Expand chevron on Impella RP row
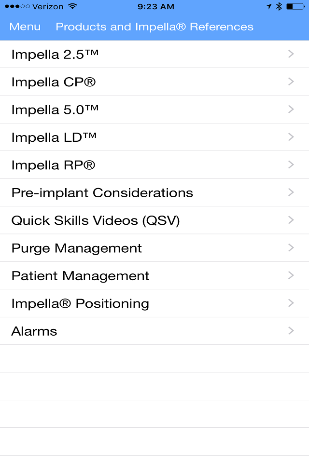 [x=291, y=164]
